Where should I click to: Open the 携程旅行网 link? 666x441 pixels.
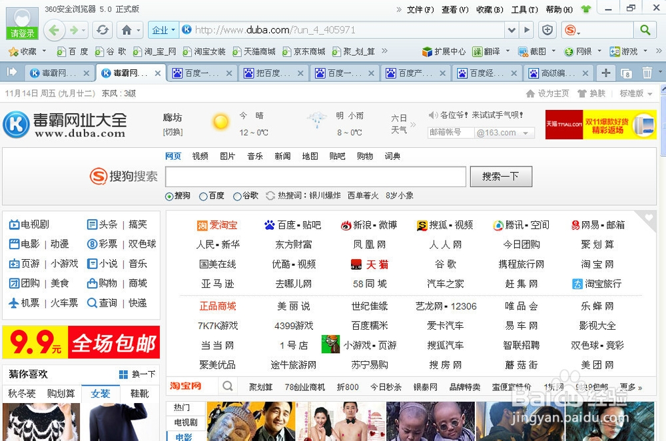(x=521, y=264)
